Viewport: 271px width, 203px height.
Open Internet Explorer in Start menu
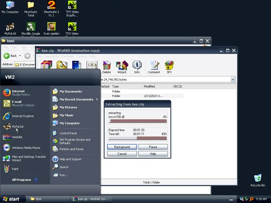click(x=19, y=116)
